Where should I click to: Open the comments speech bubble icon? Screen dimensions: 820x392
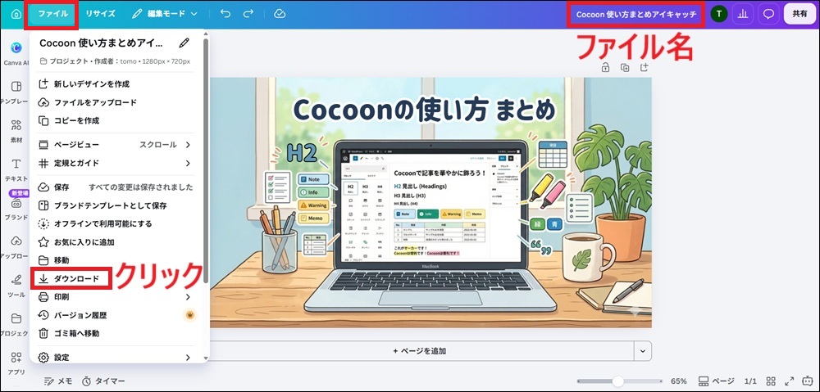tap(768, 14)
